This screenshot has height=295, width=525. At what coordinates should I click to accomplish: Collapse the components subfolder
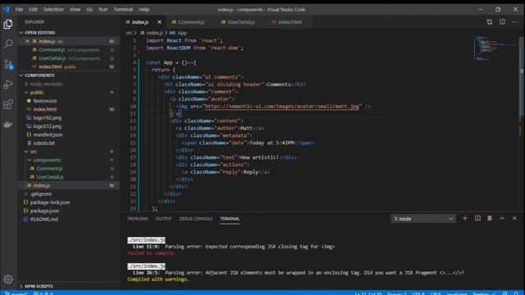pos(69,160)
